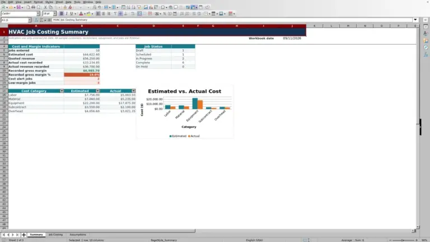This screenshot has width=430, height=242.
Task: Click the Cut scissors icon
Action: click(x=45, y=7)
